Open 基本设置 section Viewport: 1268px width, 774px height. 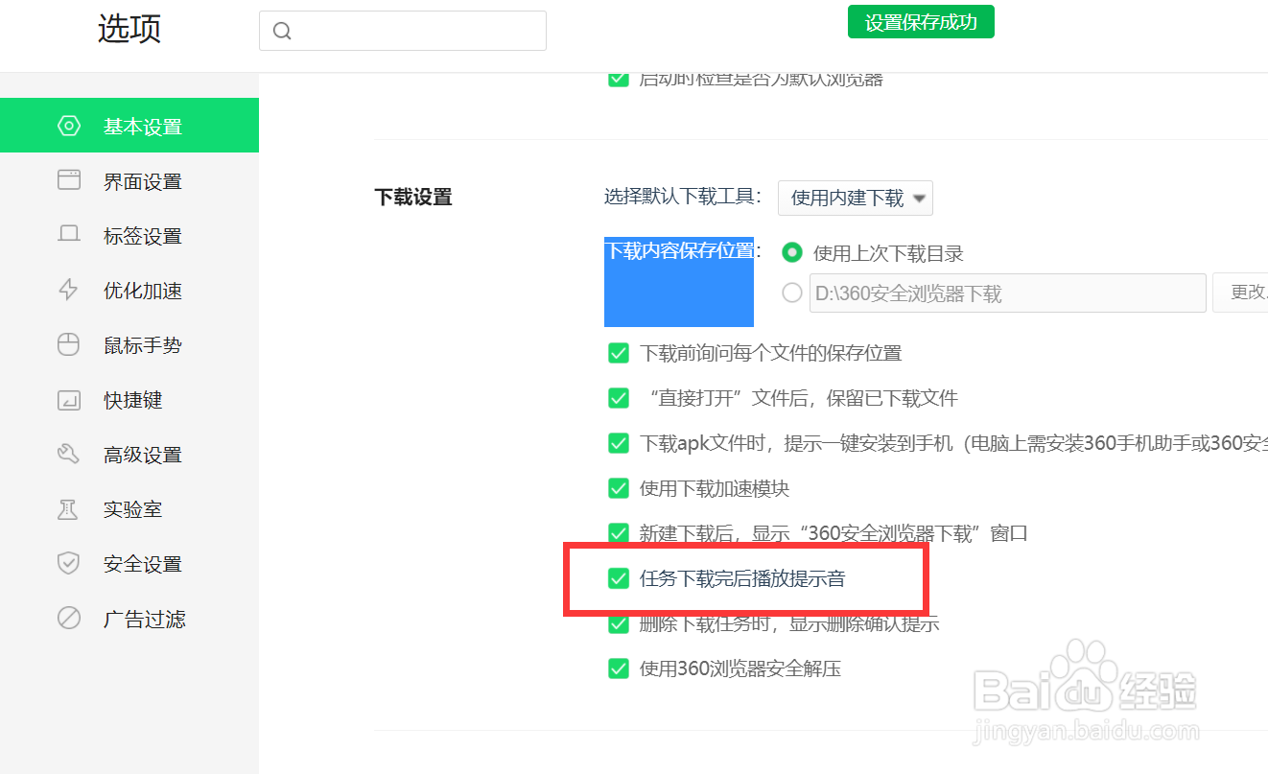(x=129, y=126)
